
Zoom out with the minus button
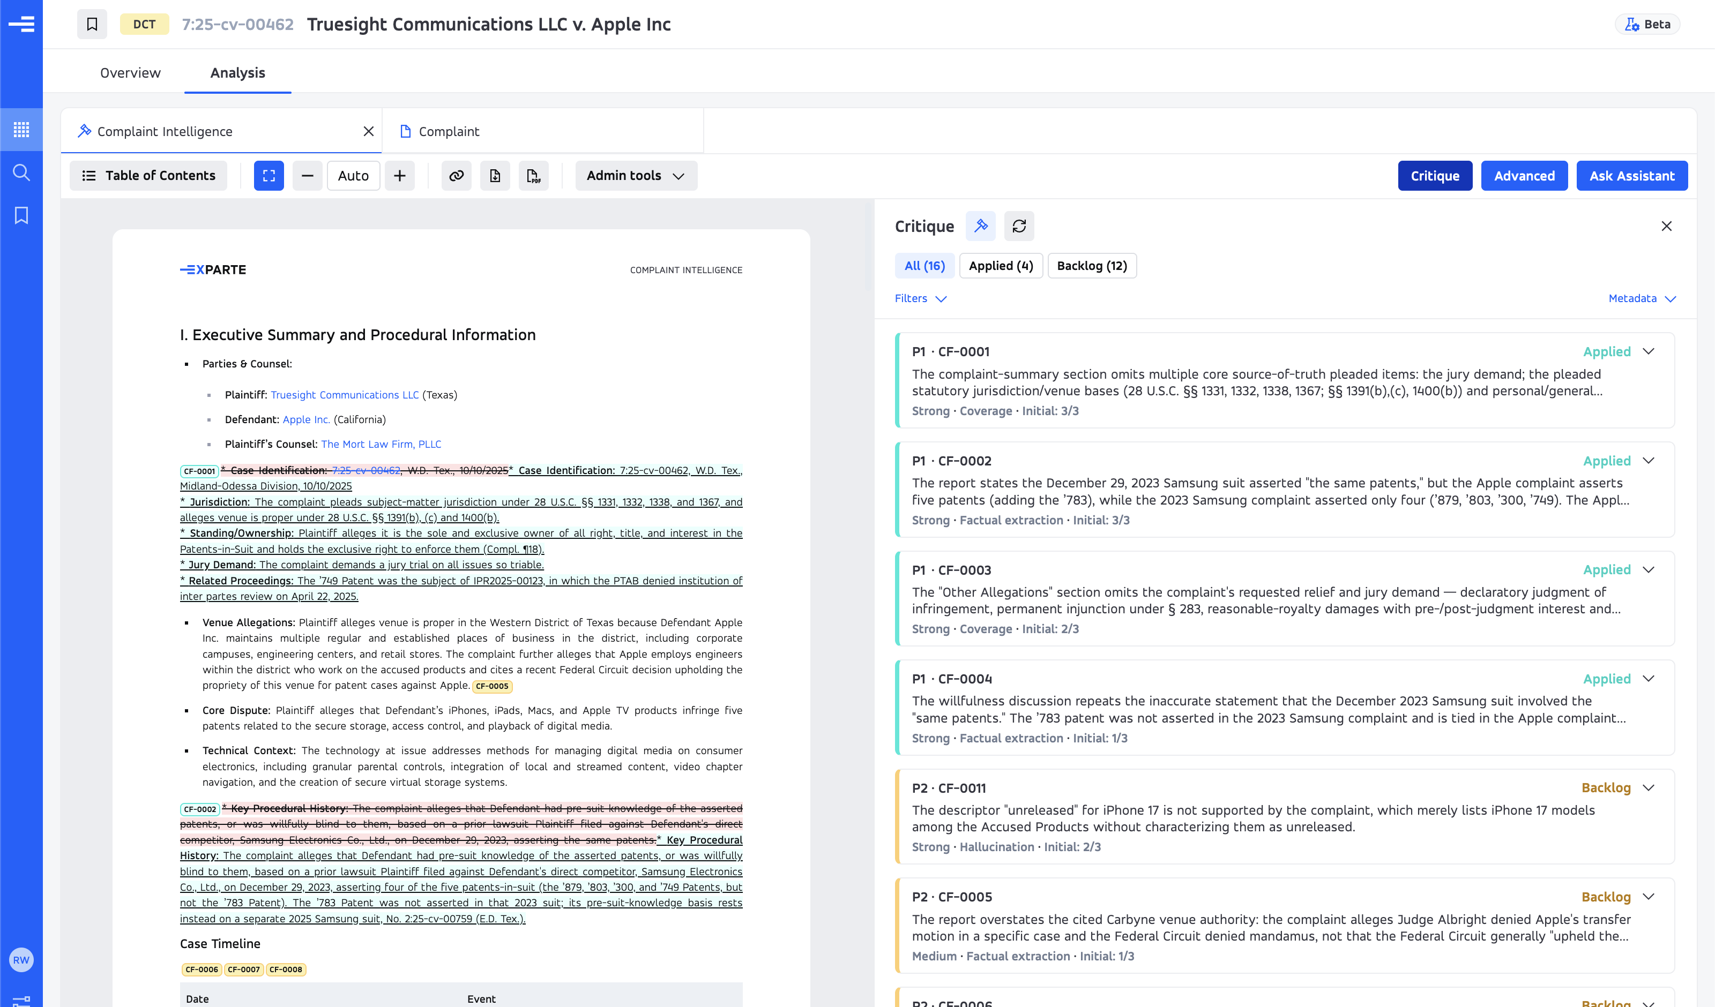point(308,176)
